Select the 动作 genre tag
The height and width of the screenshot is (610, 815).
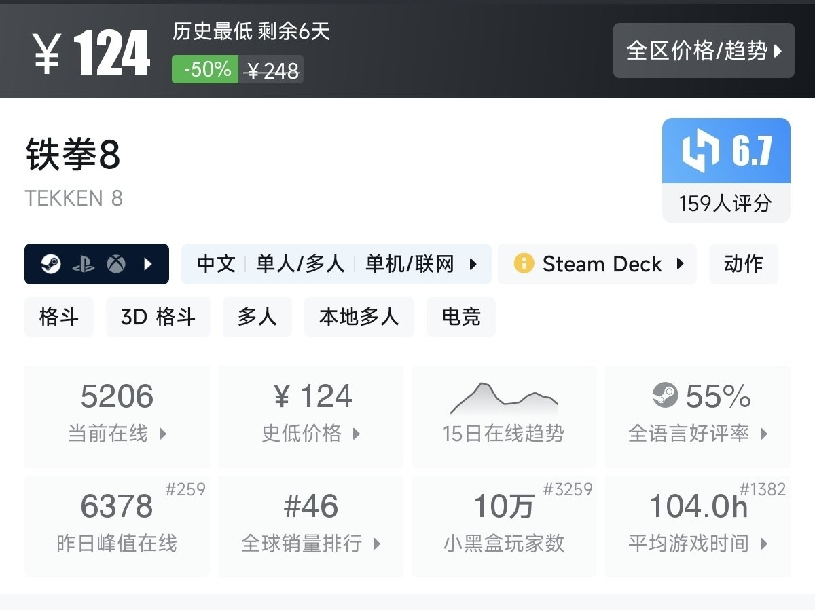click(743, 264)
